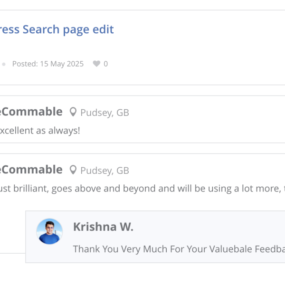This screenshot has width=285, height=285.
Task: Open eCommable profile above "excellent as always!"
Action: (31, 112)
